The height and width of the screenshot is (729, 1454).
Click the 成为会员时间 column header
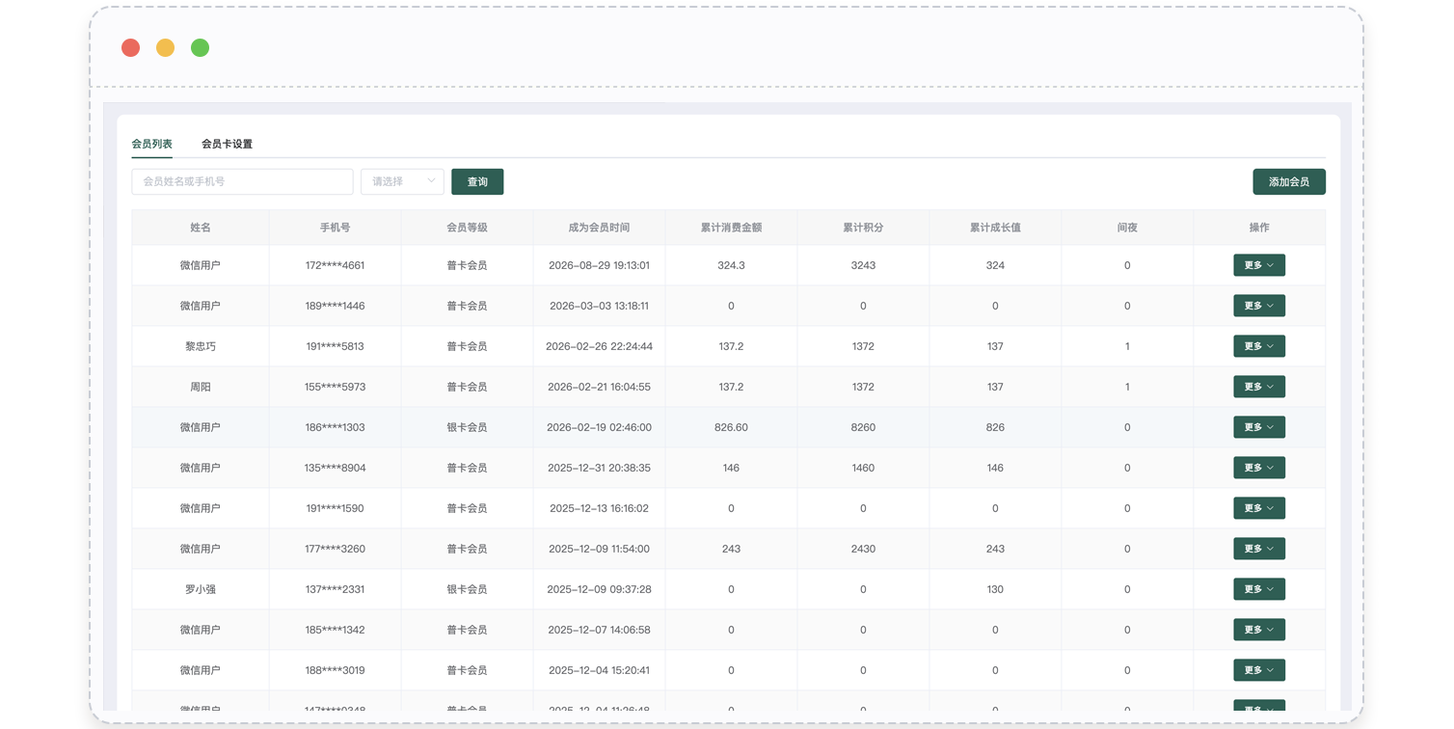point(599,228)
